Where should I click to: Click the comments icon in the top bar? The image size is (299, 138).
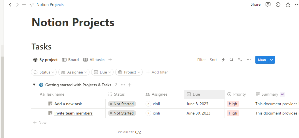point(268,5)
